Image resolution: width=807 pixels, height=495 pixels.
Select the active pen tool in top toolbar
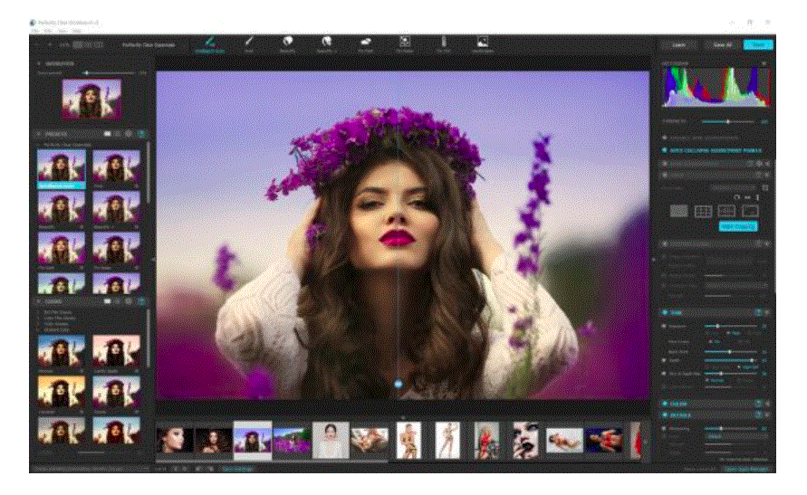point(209,43)
